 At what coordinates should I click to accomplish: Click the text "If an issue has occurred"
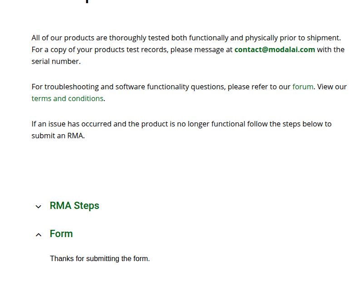point(71,124)
